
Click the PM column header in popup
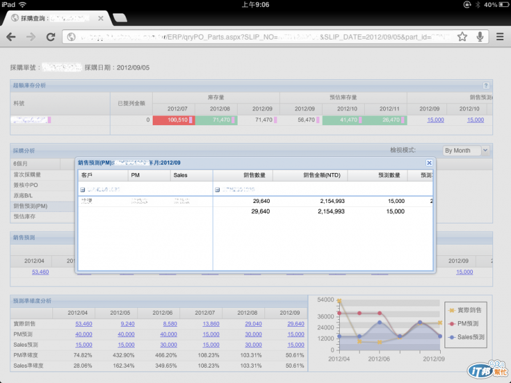[149, 175]
